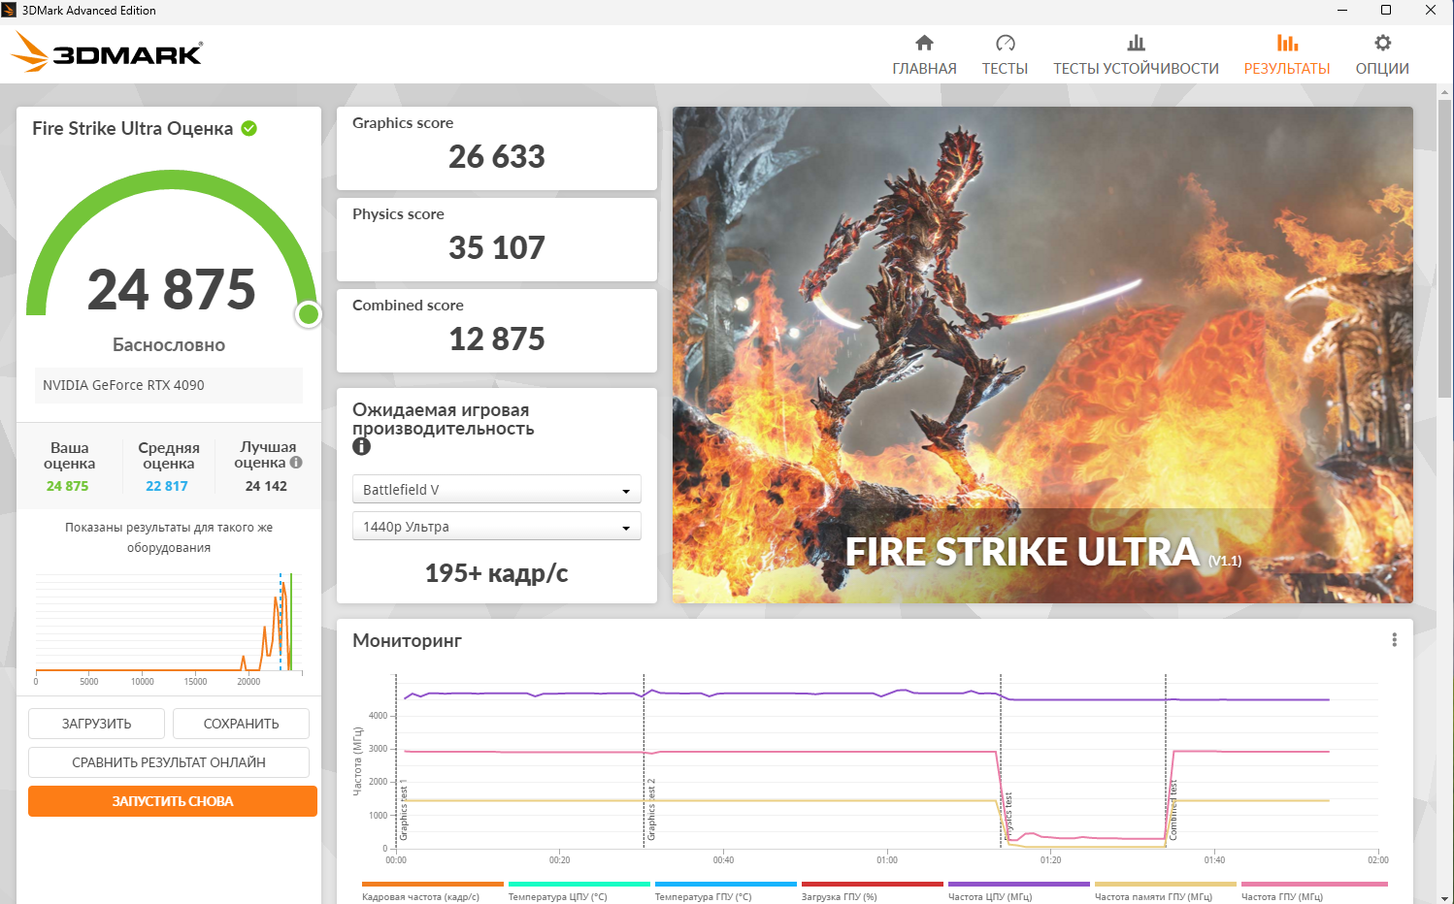Open the ГЛАВНАЯ home tab
This screenshot has width=1454, height=904.
tap(924, 55)
